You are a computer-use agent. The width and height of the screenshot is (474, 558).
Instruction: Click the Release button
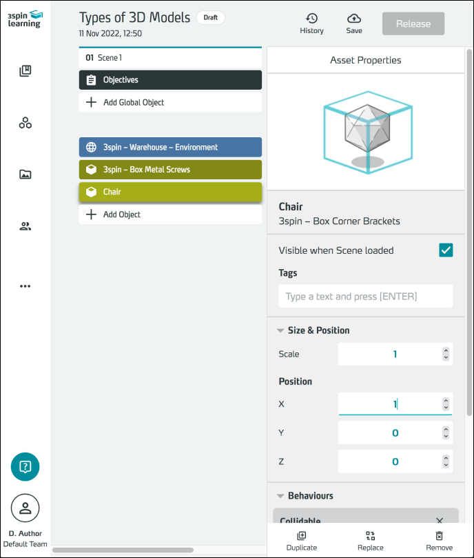pyautogui.click(x=413, y=23)
